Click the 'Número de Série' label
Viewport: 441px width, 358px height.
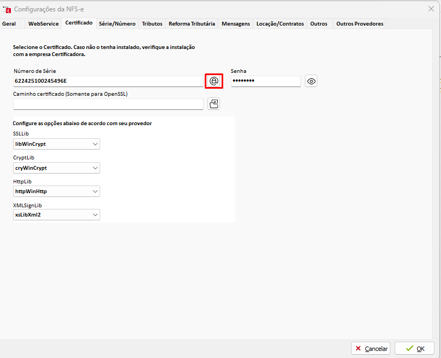point(35,71)
